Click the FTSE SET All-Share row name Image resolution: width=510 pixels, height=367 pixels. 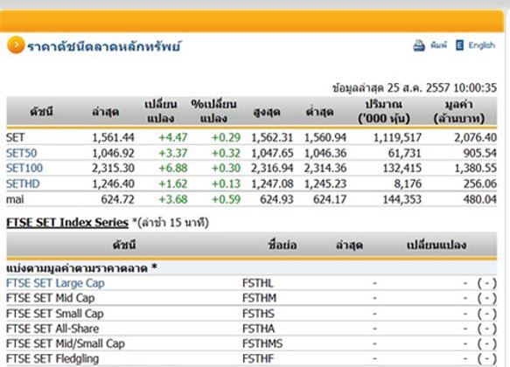(52, 329)
